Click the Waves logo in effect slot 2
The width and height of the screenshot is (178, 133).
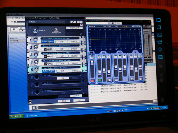[48, 49]
